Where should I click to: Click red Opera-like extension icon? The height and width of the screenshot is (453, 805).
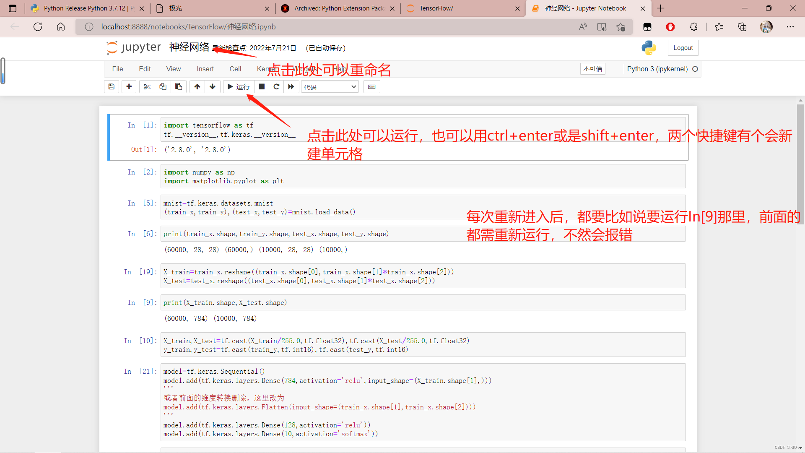[670, 27]
